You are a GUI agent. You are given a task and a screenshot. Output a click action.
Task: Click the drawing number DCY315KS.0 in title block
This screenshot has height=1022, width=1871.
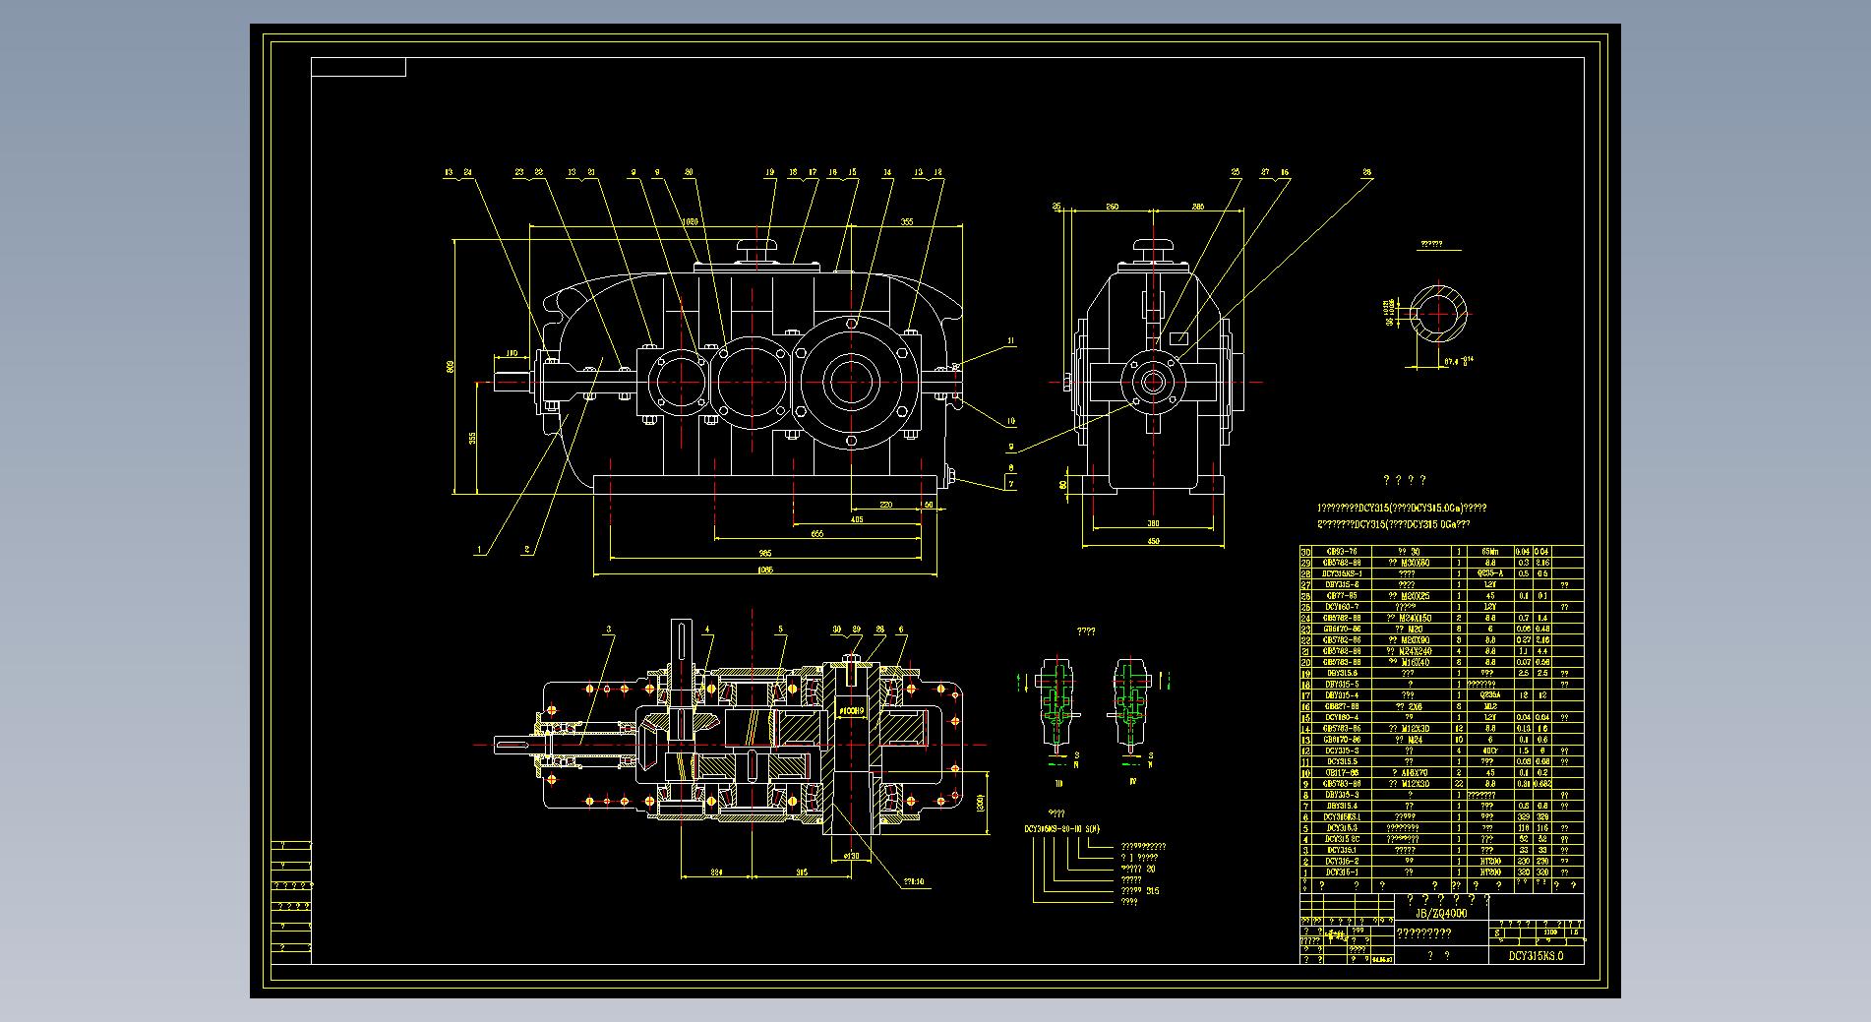[1536, 955]
